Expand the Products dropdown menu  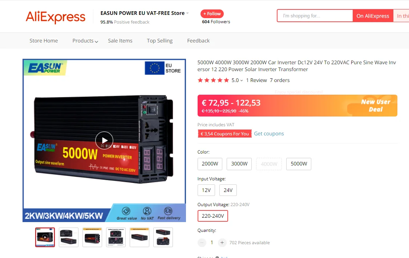point(85,41)
